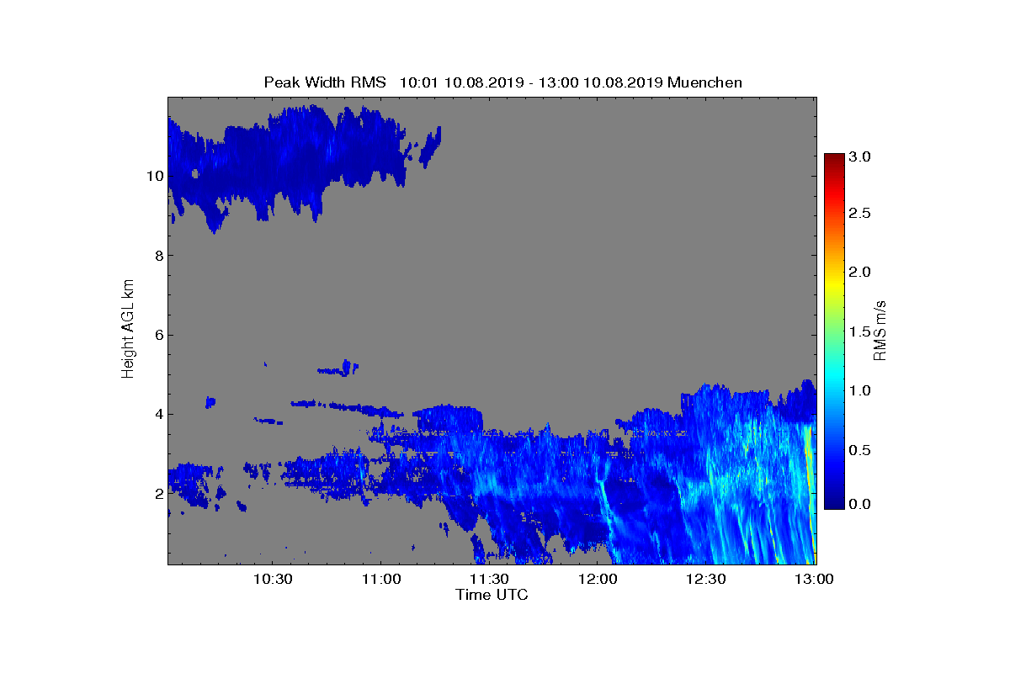Click the plot title 'Peak Width RMS'

click(x=325, y=82)
